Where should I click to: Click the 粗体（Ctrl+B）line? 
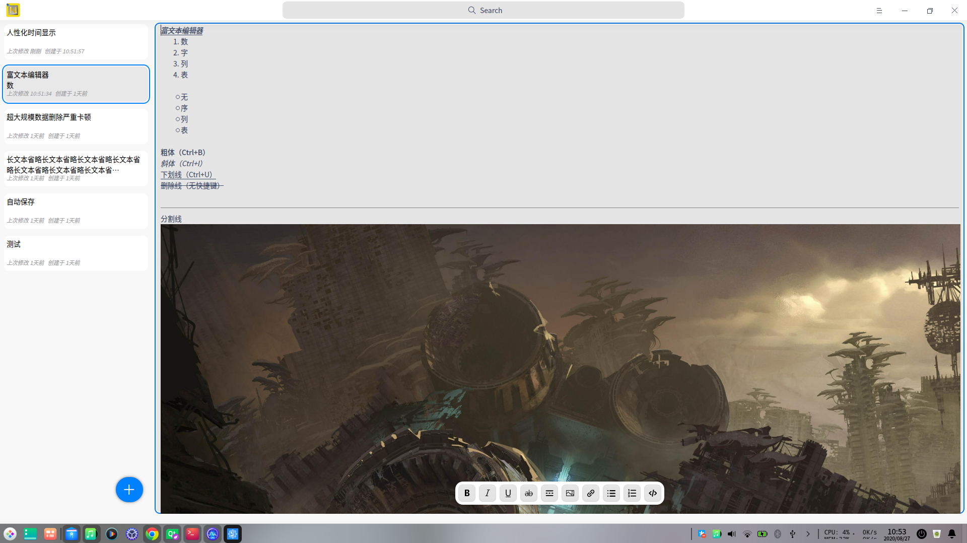[183, 153]
